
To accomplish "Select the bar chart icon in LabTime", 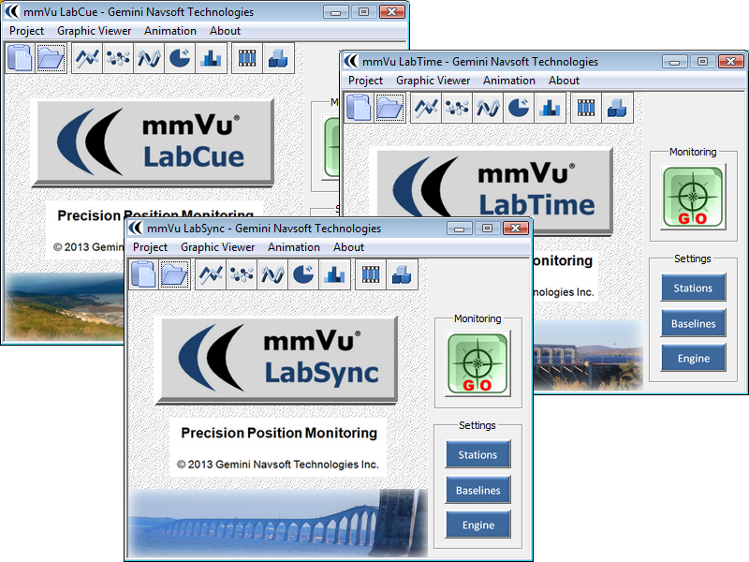I will click(x=550, y=108).
